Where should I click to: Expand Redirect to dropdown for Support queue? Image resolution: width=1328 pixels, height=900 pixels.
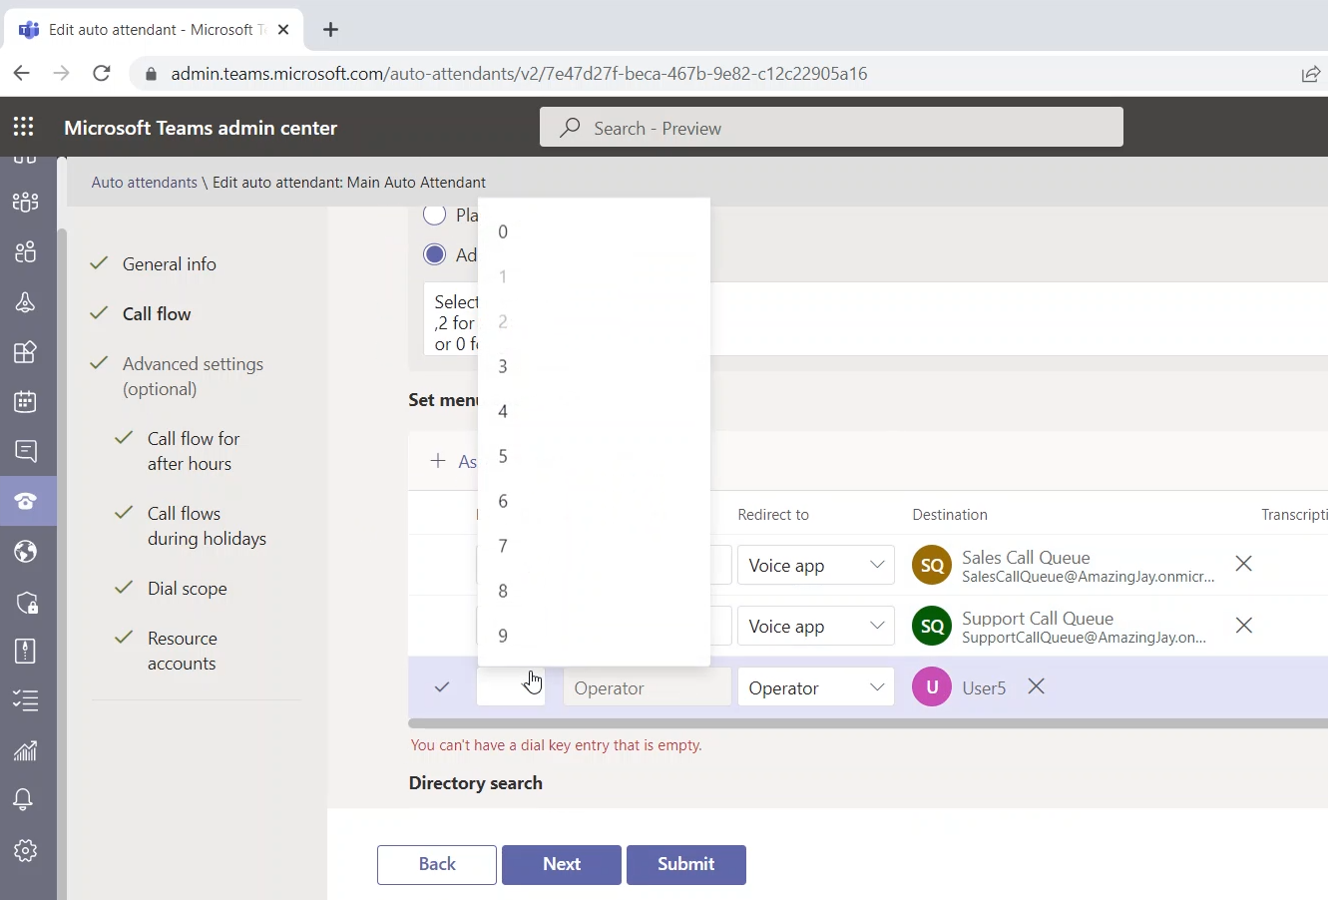[815, 627]
